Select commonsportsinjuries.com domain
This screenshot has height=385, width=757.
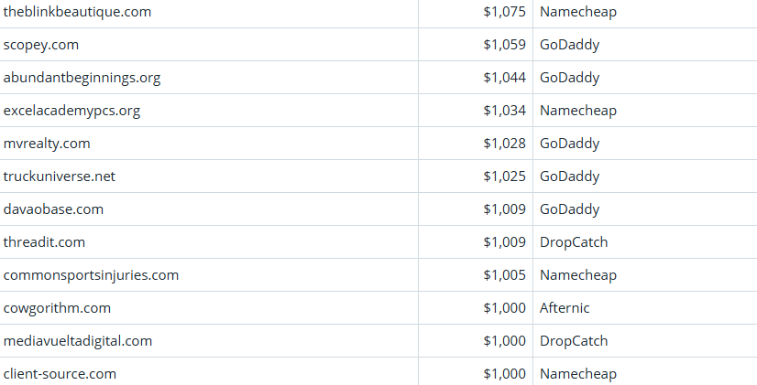pyautogui.click(x=91, y=275)
